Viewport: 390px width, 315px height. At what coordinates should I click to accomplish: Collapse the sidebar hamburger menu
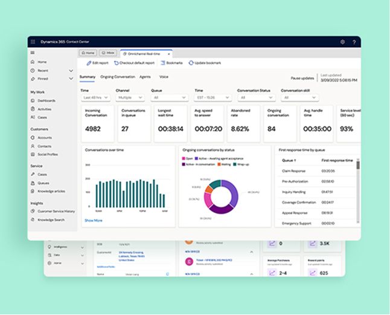click(33, 53)
